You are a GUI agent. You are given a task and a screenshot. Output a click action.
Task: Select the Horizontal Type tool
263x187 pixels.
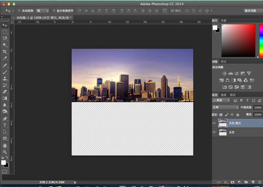point(5,125)
